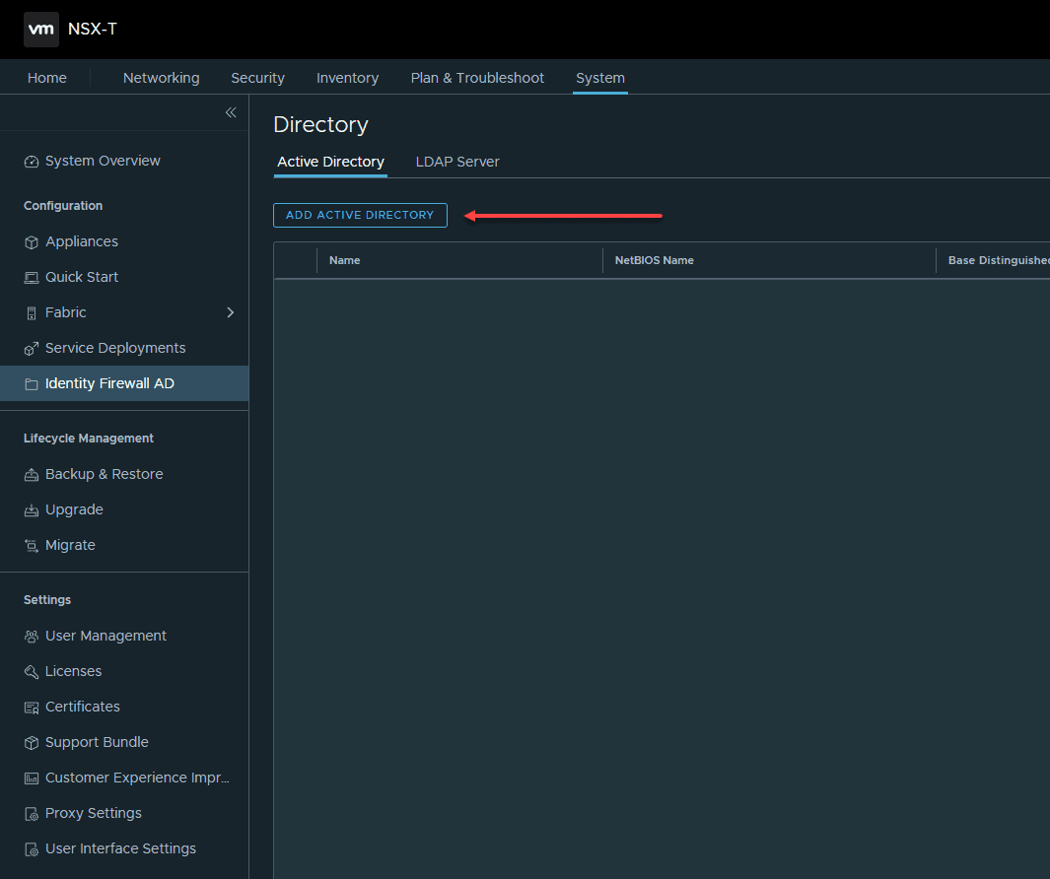Click the VMware logo in header
1050x879 pixels.
[41, 30]
